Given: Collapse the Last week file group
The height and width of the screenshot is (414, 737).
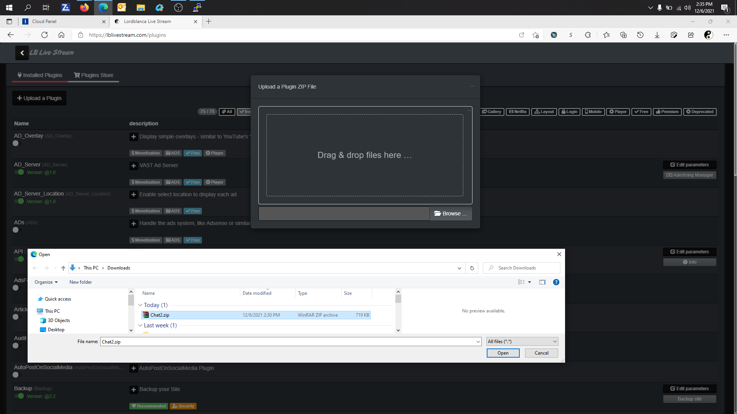Looking at the screenshot, I should point(140,325).
